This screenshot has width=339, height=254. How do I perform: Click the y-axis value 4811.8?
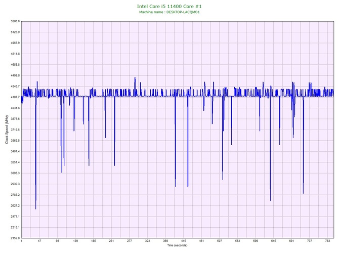point(15,54)
